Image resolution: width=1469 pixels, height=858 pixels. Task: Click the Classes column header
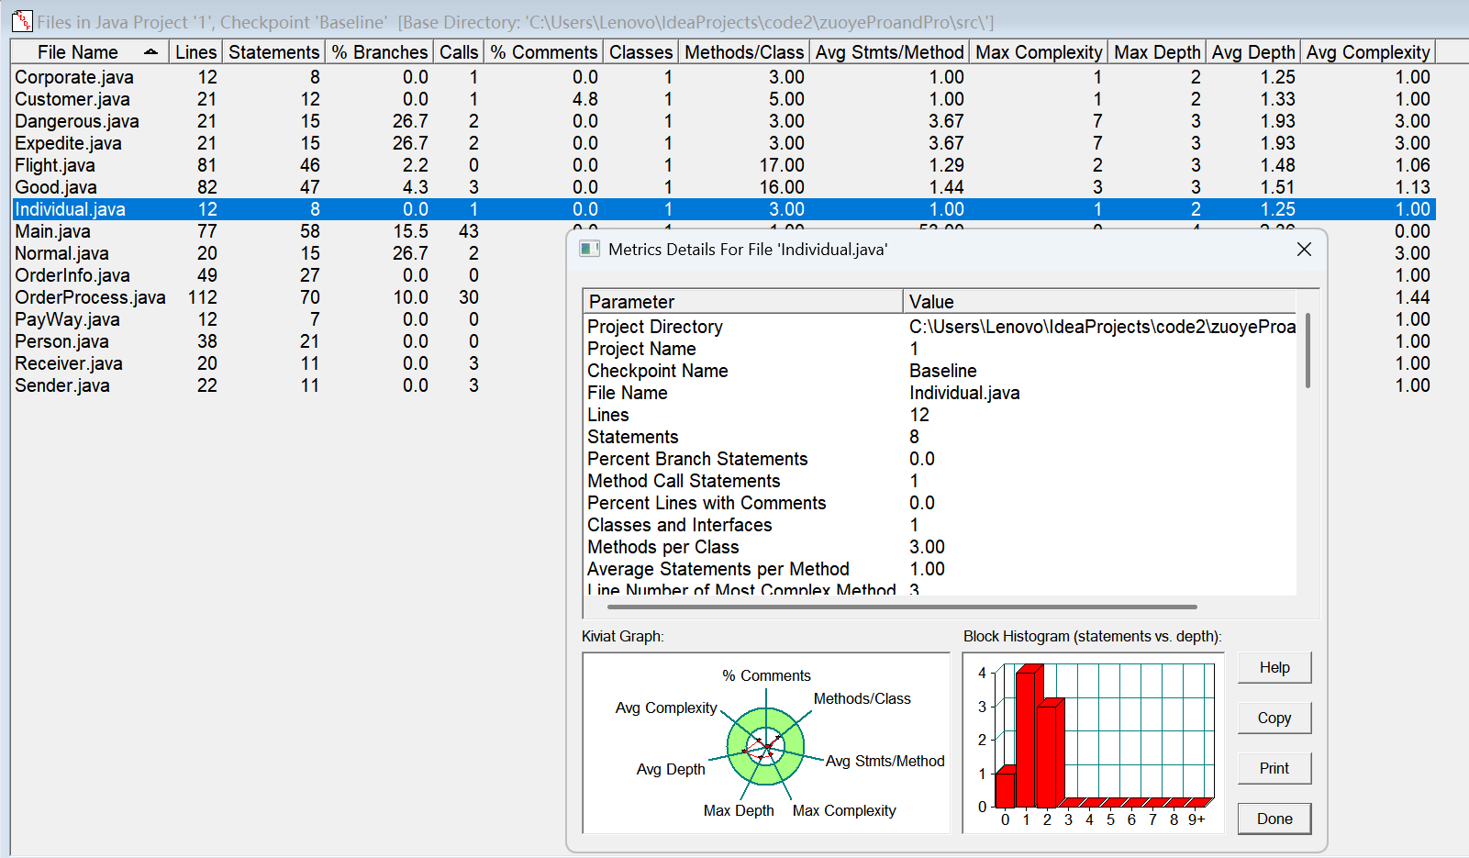[x=640, y=52]
